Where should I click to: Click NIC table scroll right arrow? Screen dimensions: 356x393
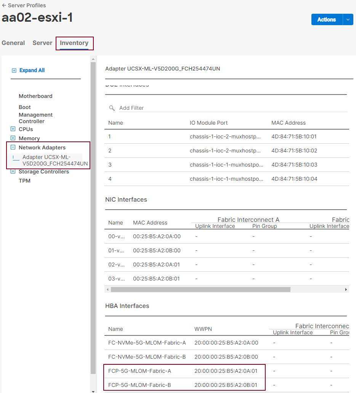coord(346,289)
